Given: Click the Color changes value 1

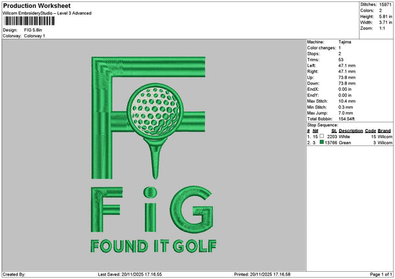Looking at the screenshot, I should (x=340, y=48).
